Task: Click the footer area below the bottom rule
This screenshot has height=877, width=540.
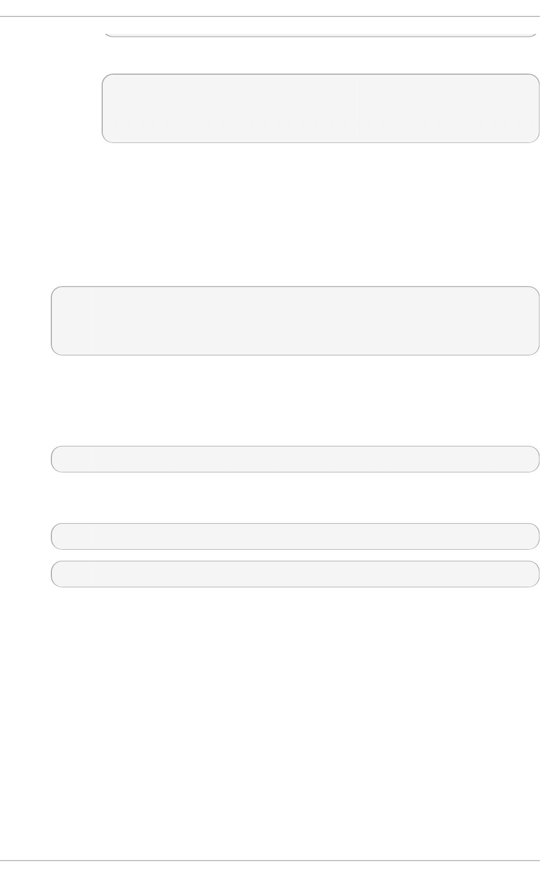Action: (270, 870)
